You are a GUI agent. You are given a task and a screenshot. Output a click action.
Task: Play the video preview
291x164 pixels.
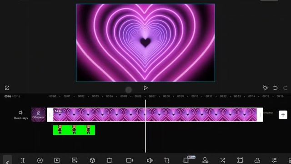point(145,88)
